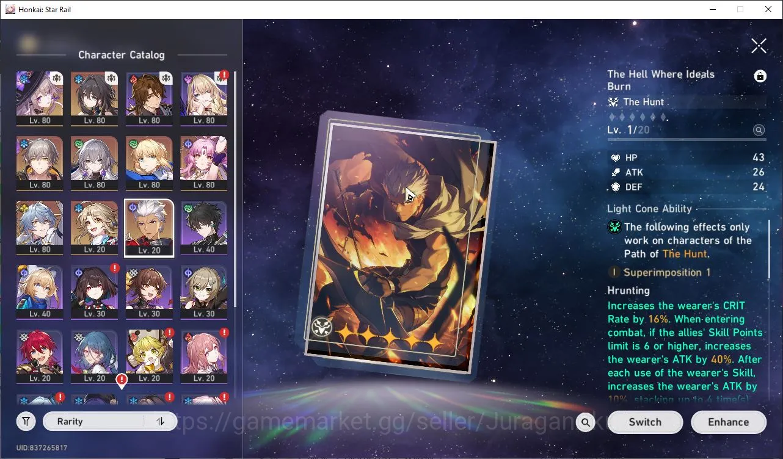Select the laughing blonde Ice character Lv. 20

pyautogui.click(x=94, y=228)
